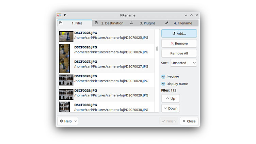
Task: Click the KRename app icon in title bar
Action: pos(59,15)
